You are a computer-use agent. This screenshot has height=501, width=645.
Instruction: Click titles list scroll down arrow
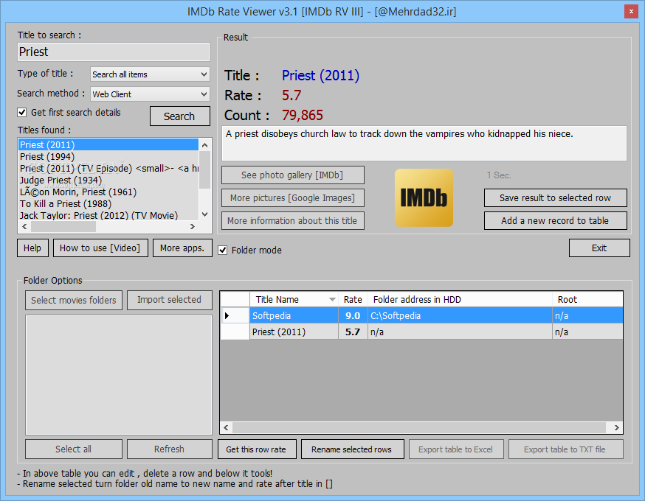pyautogui.click(x=205, y=214)
